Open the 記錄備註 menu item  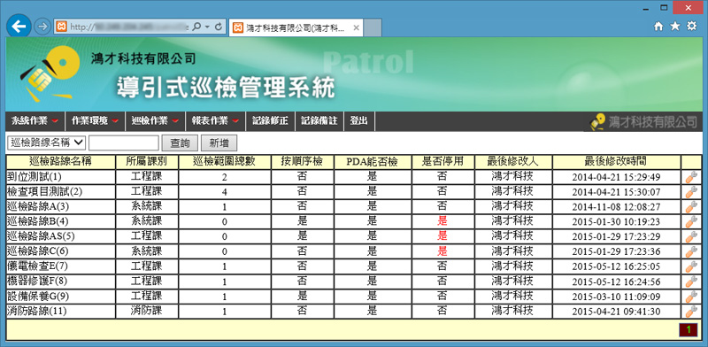pos(319,121)
